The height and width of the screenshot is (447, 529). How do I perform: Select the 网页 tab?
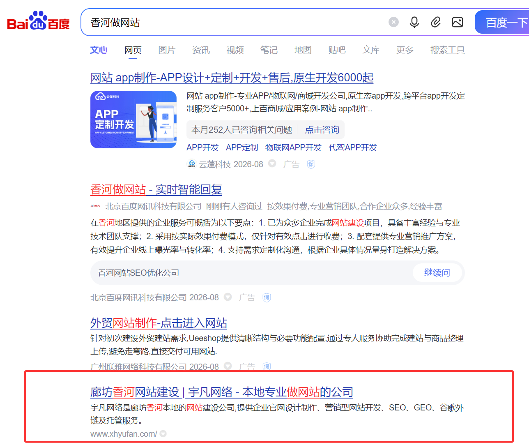133,50
